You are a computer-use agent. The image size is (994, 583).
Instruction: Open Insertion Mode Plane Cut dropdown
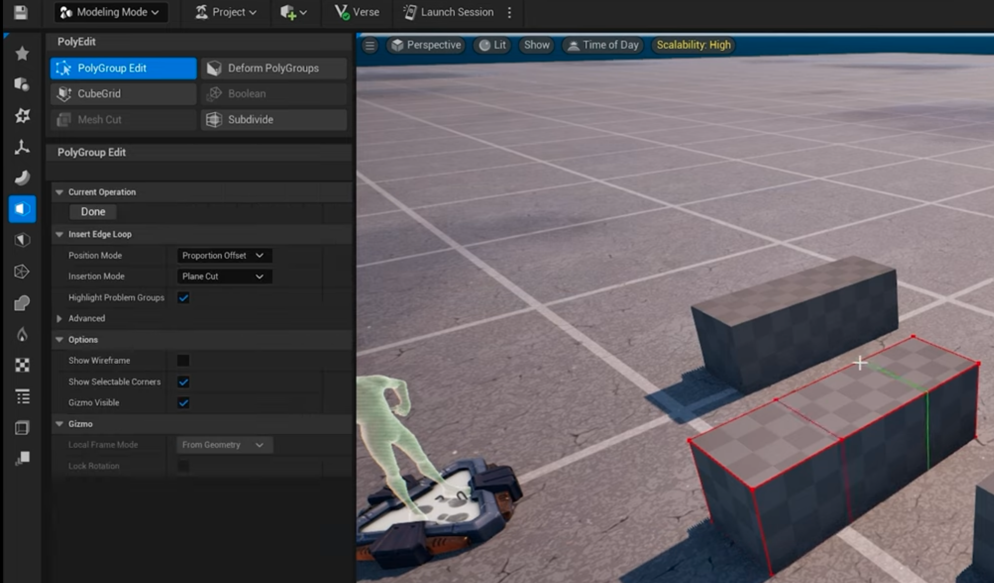tap(223, 276)
